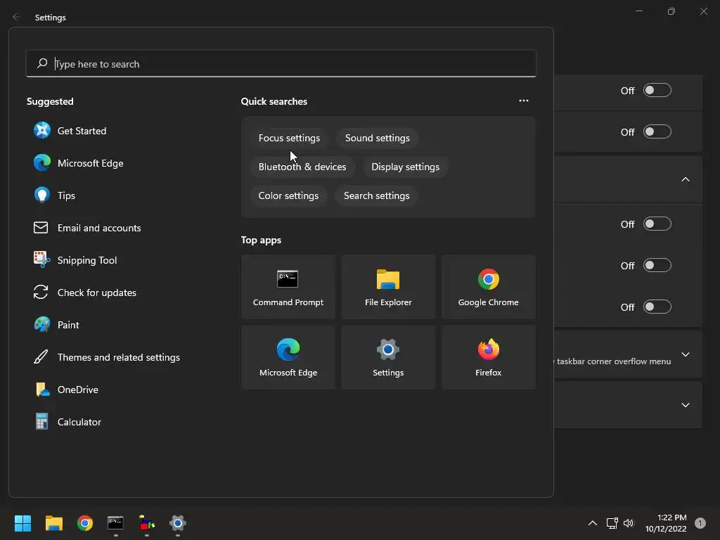The image size is (720, 540).
Task: Toggle the fourth Off switch in Settings
Action: [x=657, y=265]
